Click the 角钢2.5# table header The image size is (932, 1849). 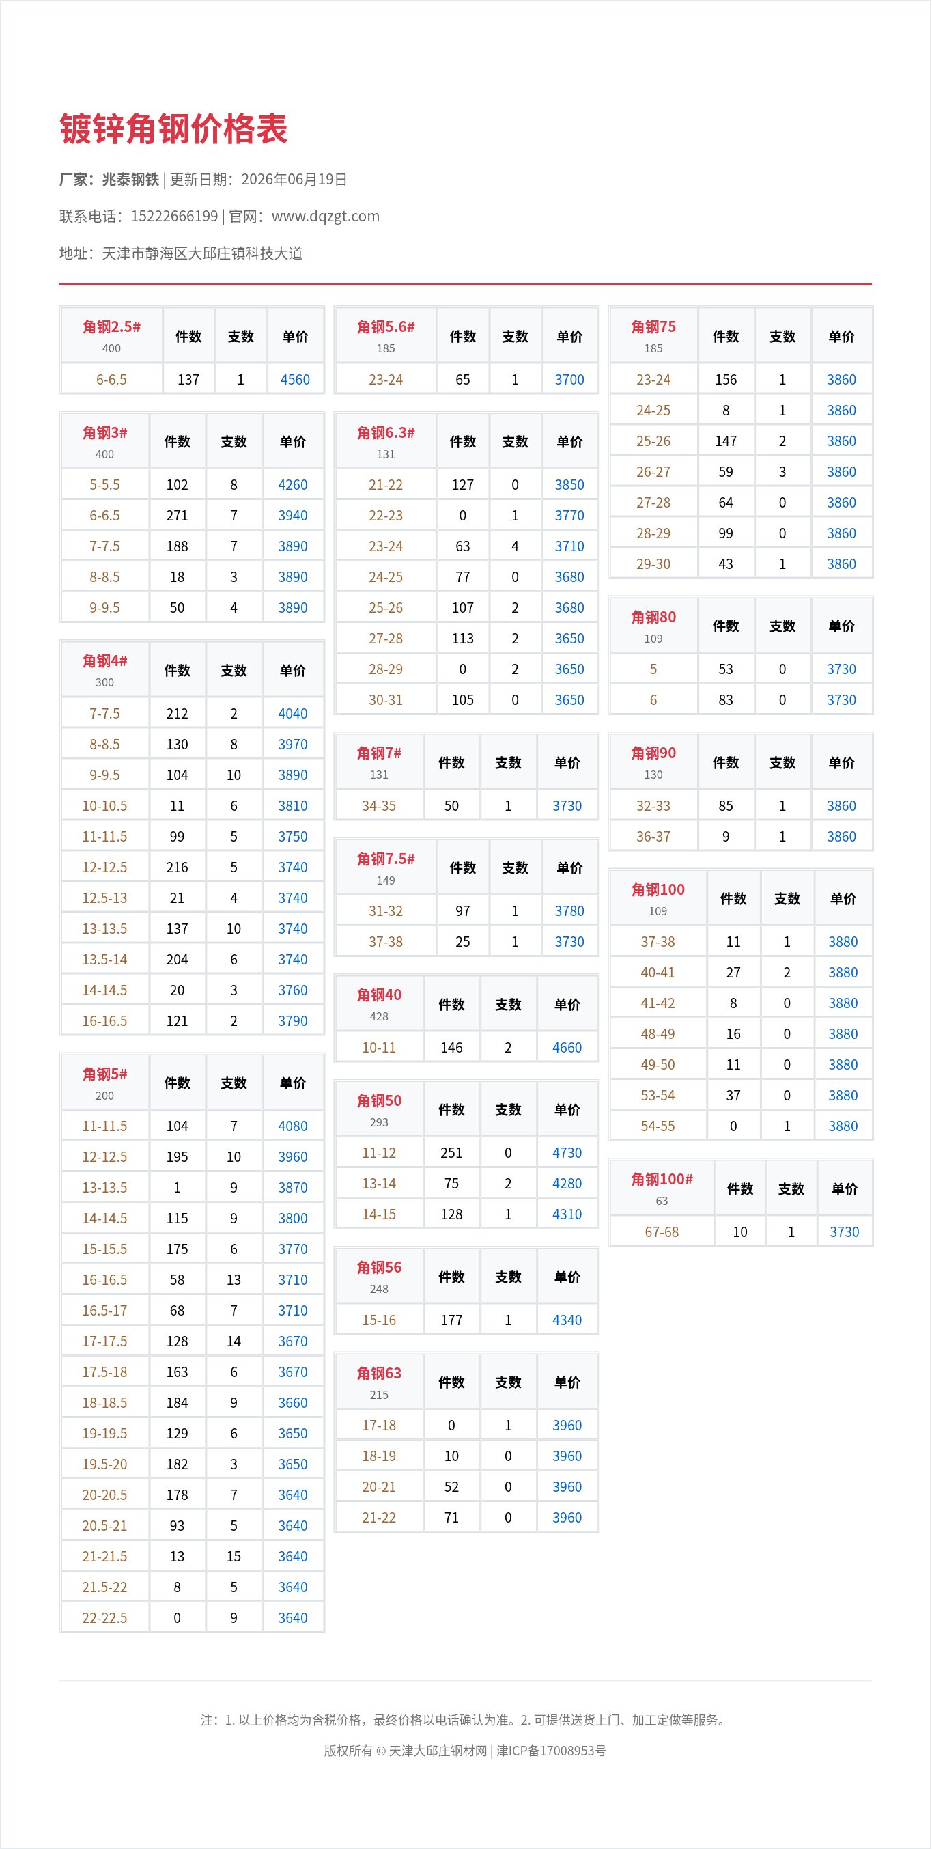click(x=111, y=336)
